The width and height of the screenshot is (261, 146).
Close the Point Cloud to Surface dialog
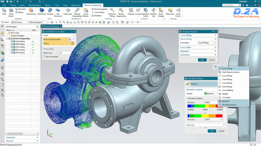coord(75,31)
